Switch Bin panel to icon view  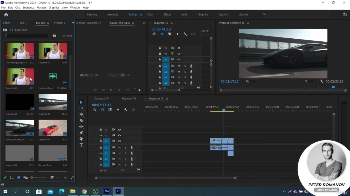(x=19, y=177)
